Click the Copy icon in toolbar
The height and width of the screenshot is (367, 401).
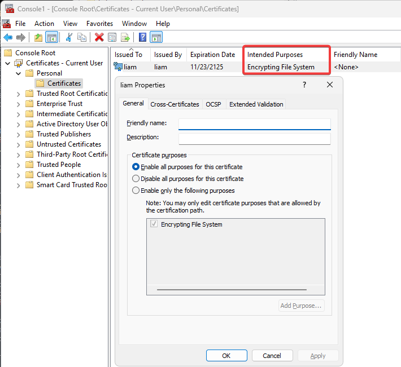point(82,37)
